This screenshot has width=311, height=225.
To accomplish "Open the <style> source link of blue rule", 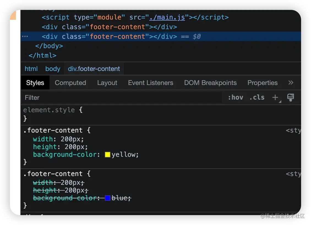I will click(x=293, y=174).
